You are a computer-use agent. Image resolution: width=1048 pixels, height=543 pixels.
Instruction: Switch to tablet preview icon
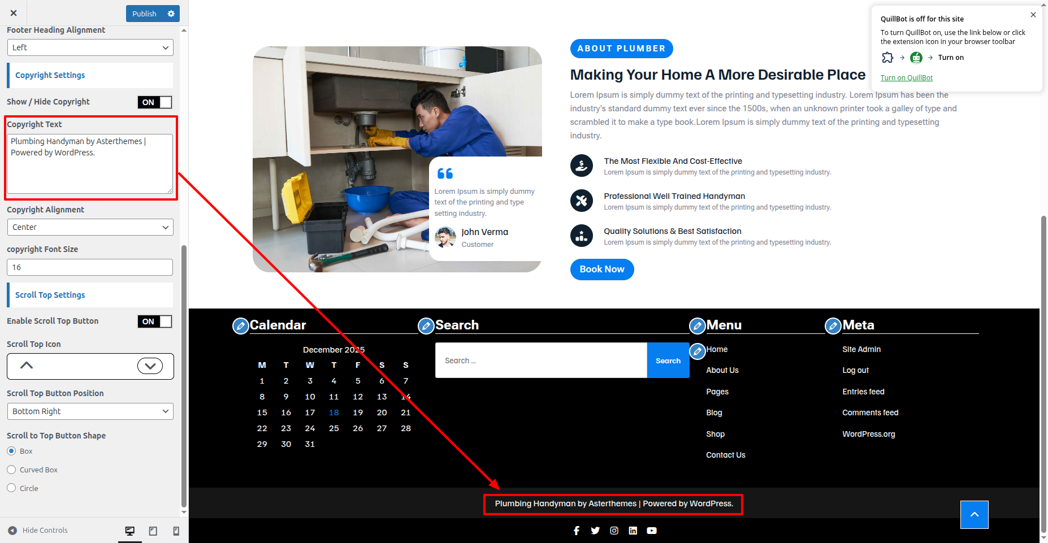153,531
